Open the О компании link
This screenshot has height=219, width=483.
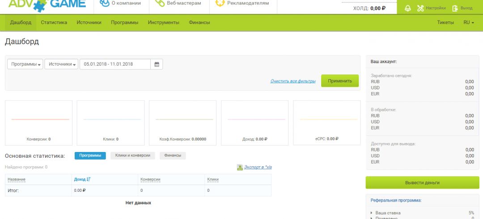pyautogui.click(x=127, y=3)
